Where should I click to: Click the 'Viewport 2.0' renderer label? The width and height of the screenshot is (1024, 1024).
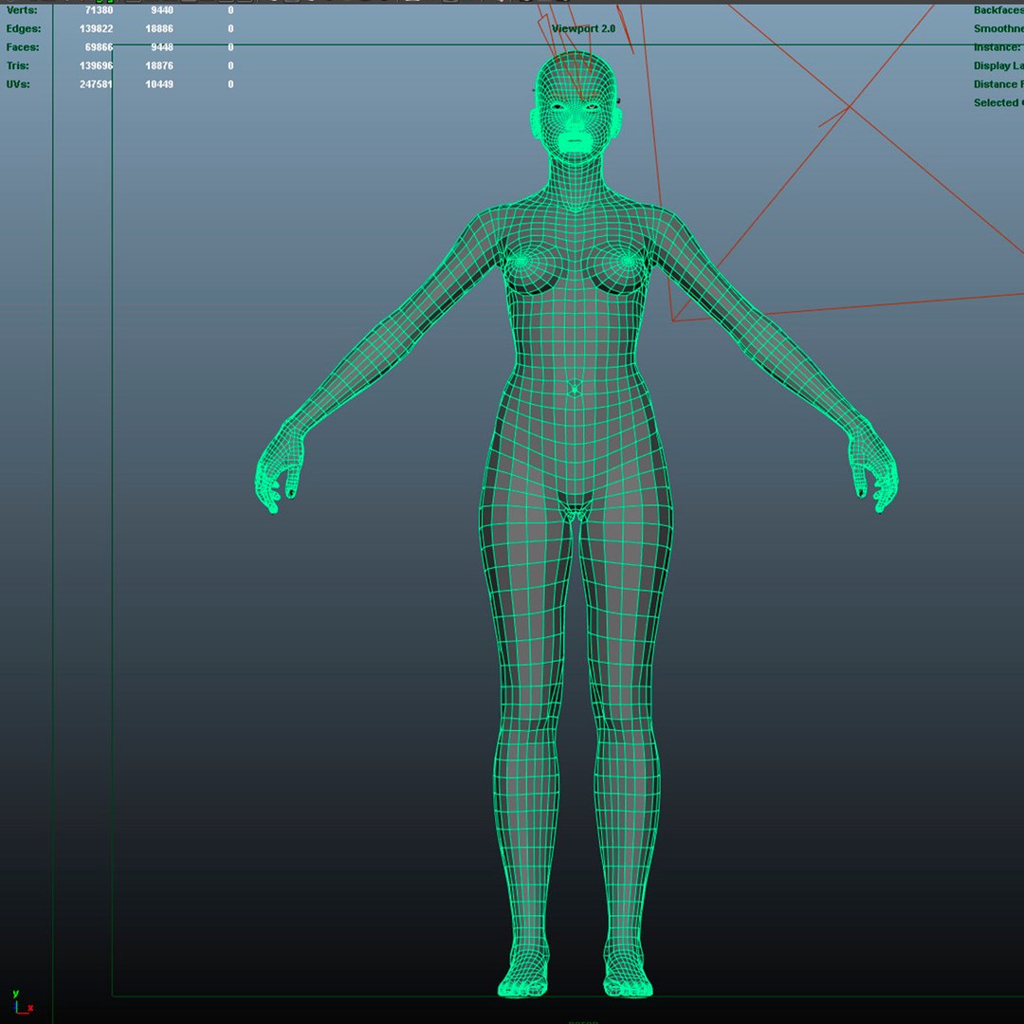click(x=583, y=28)
